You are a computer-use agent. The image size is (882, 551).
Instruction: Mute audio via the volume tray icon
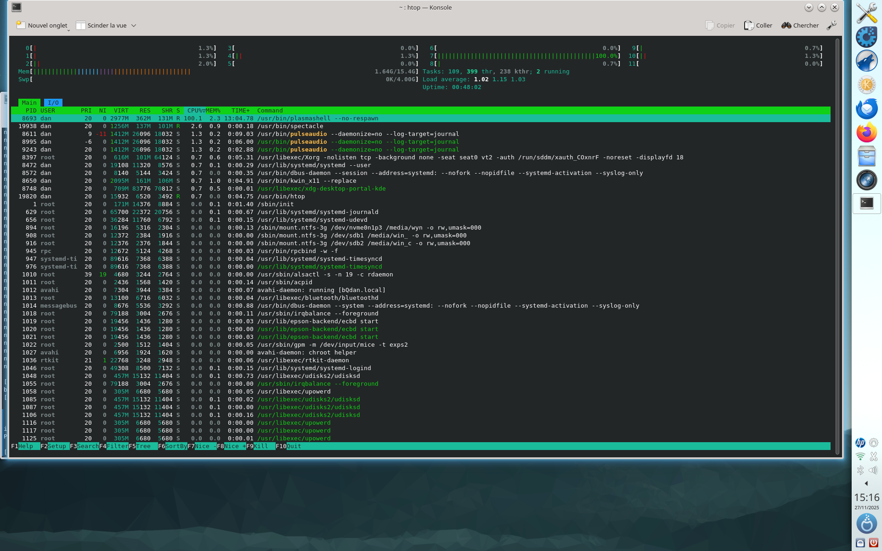pos(873,470)
